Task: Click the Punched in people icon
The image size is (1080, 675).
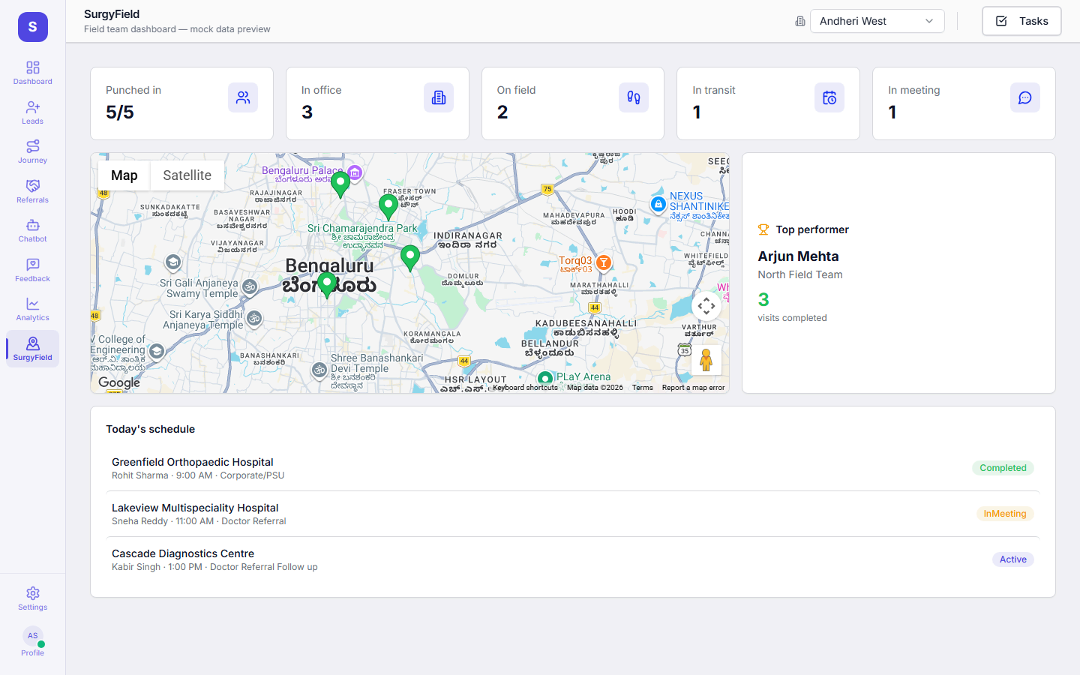Action: pyautogui.click(x=243, y=97)
